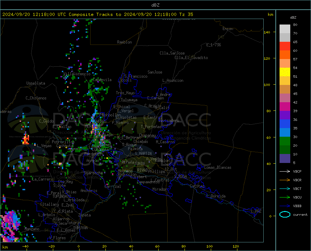Select the magenta 39-42 dBZ color swatch

(285, 107)
